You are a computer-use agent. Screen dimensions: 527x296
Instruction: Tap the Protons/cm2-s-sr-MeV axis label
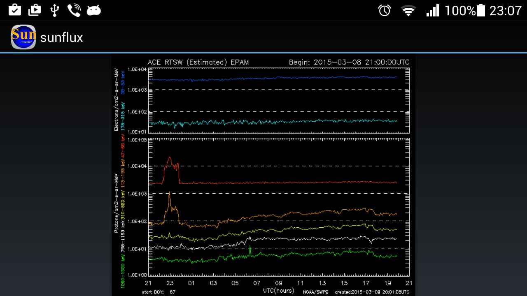click(x=116, y=203)
